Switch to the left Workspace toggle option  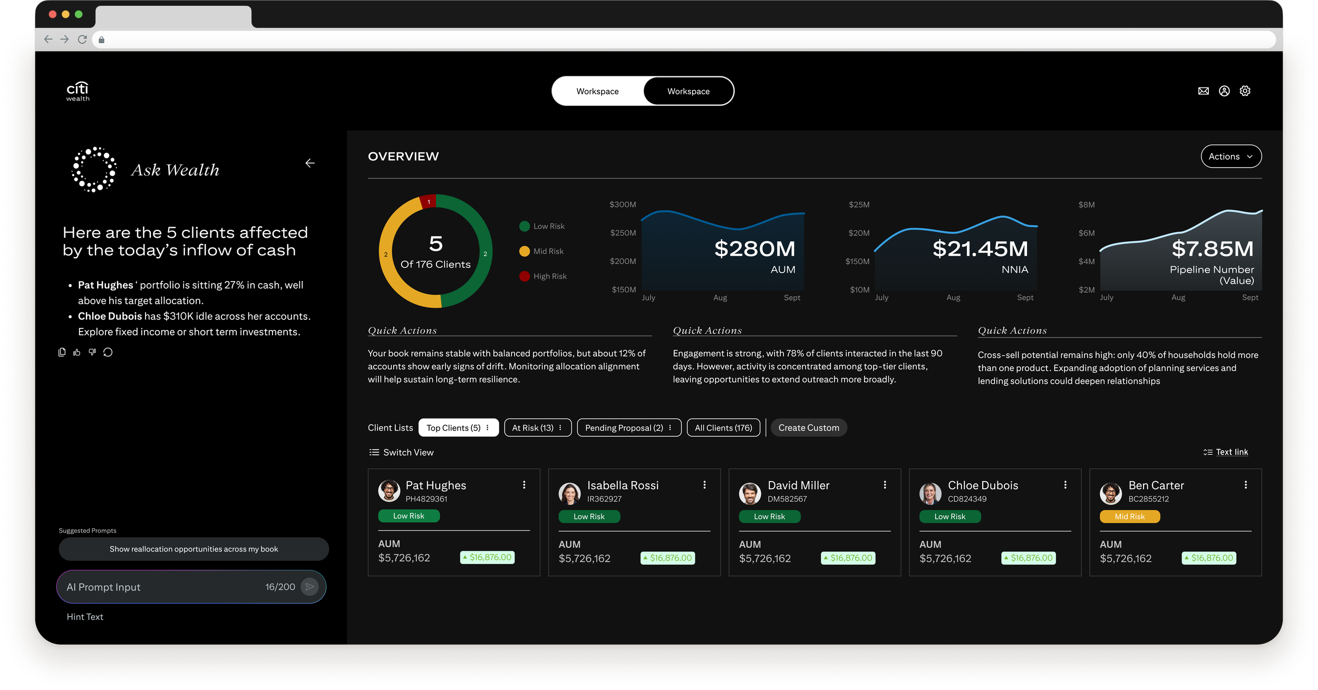click(x=597, y=91)
